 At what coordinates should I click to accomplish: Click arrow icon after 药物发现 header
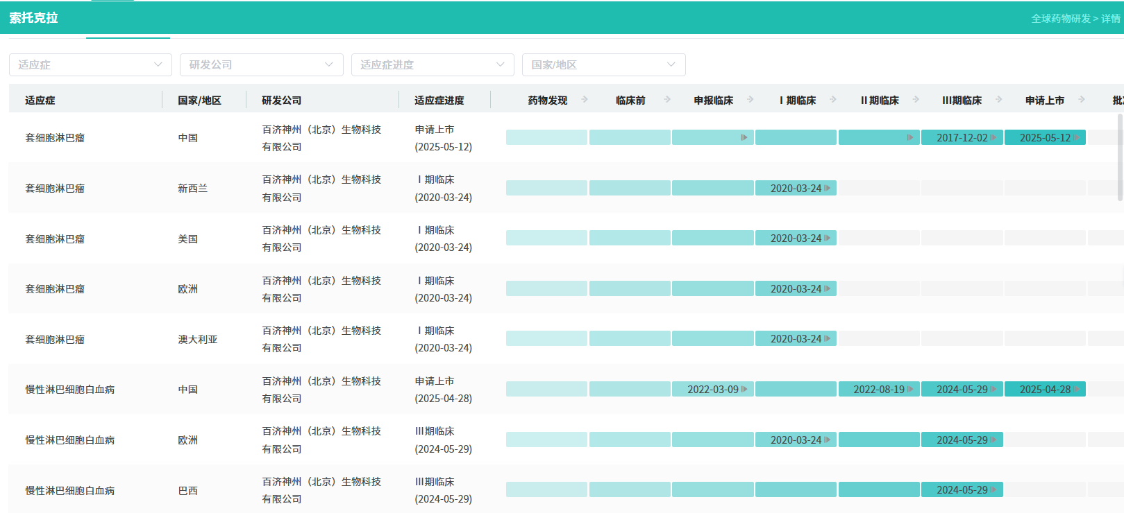click(x=585, y=100)
